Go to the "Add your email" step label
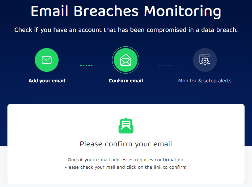The width and height of the screenshot is (252, 187). click(x=47, y=81)
